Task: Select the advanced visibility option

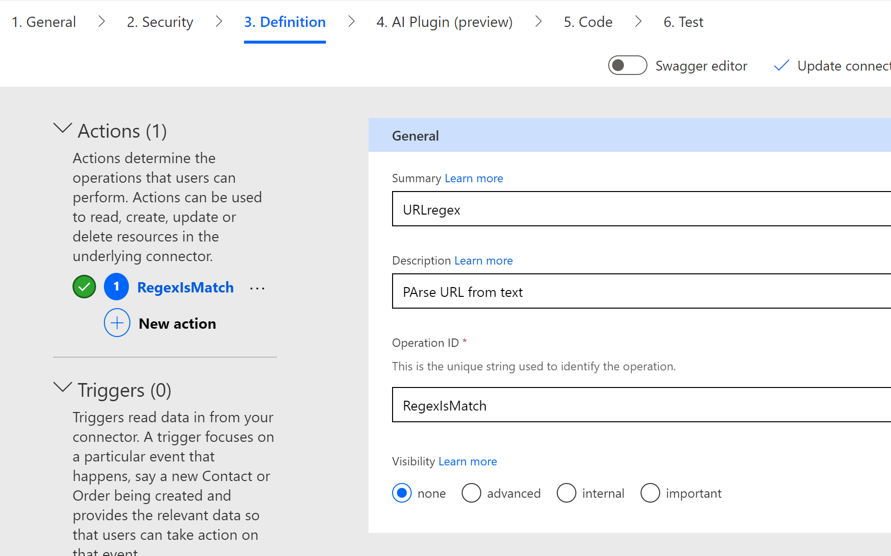Action: pos(471,493)
